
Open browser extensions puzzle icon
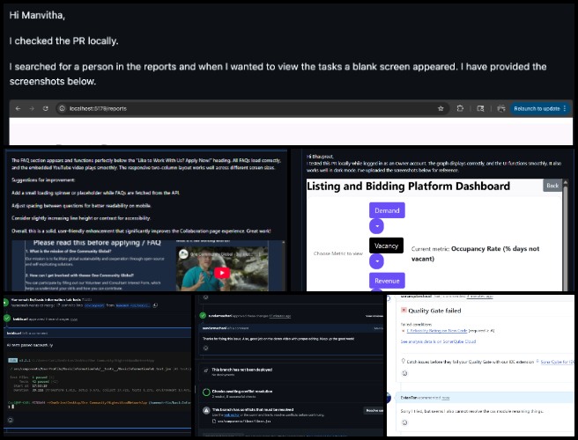pyautogui.click(x=460, y=108)
